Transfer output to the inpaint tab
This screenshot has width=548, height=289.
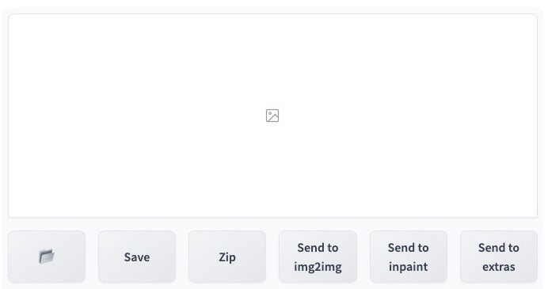[x=409, y=257]
